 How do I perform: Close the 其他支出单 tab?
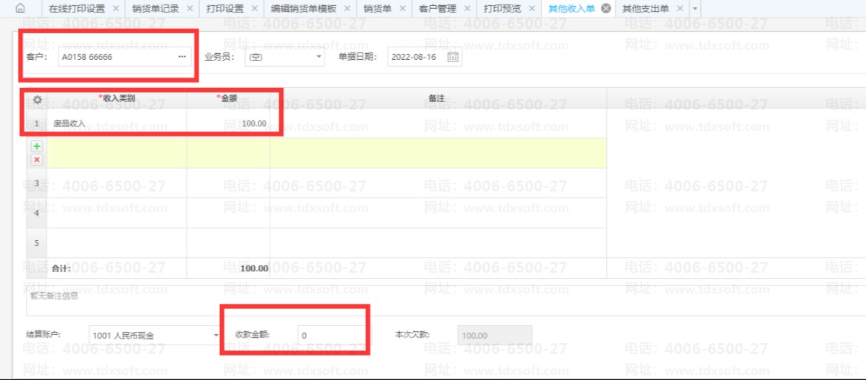point(680,9)
